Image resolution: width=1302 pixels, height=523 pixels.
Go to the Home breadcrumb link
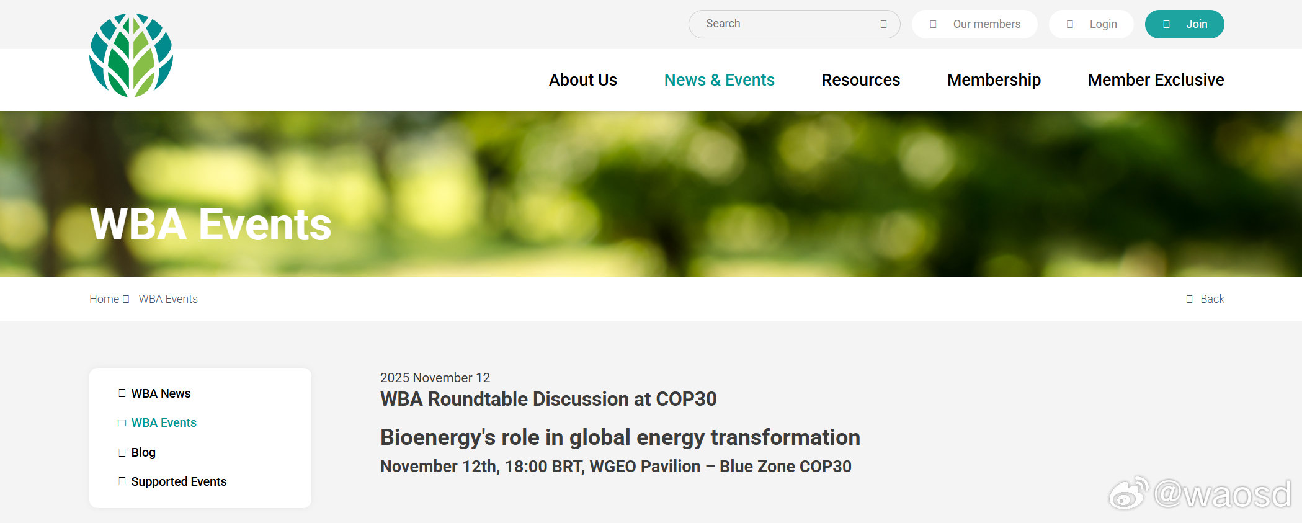104,299
